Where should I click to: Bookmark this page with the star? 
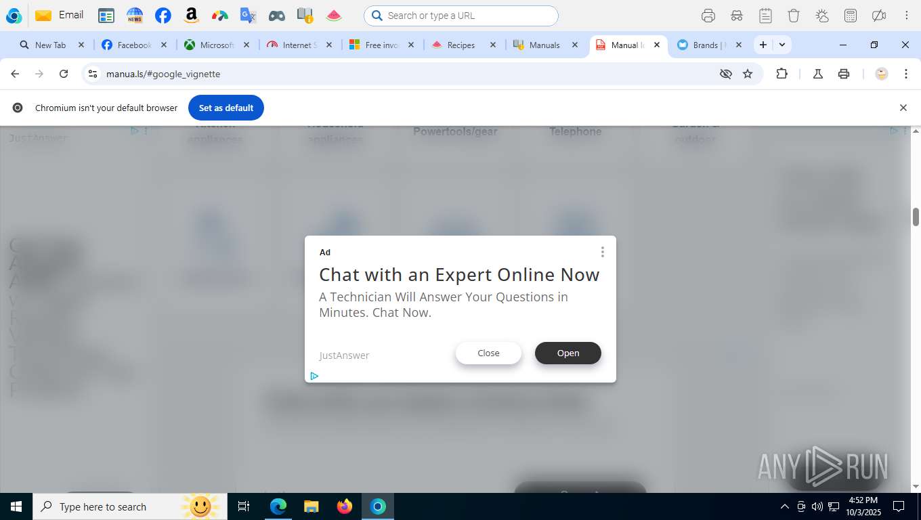click(748, 74)
